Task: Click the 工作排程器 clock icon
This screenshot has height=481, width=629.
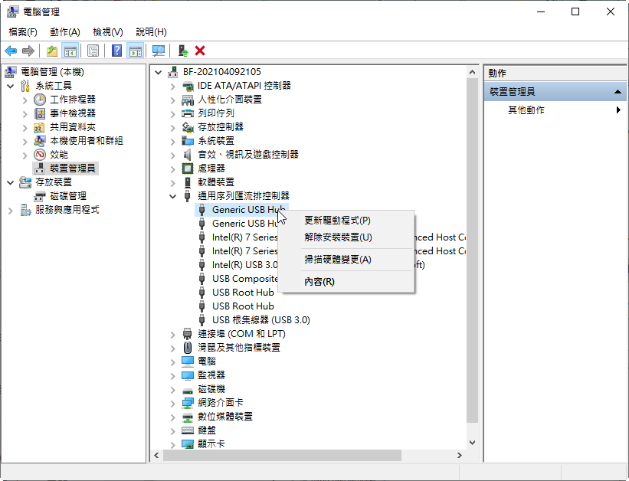Action: (40, 99)
